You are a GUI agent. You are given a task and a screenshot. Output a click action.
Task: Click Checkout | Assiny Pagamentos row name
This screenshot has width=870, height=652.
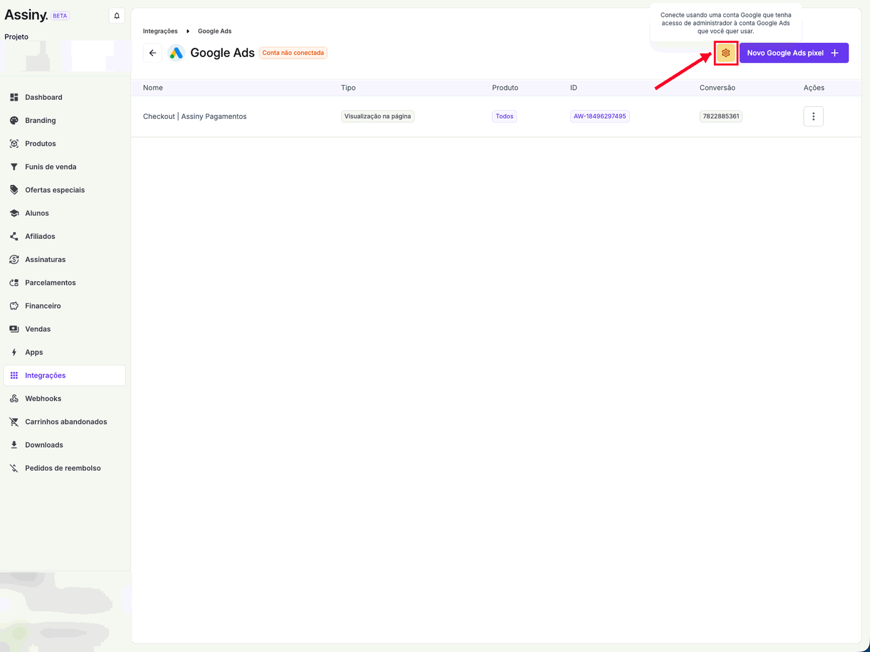click(x=195, y=117)
